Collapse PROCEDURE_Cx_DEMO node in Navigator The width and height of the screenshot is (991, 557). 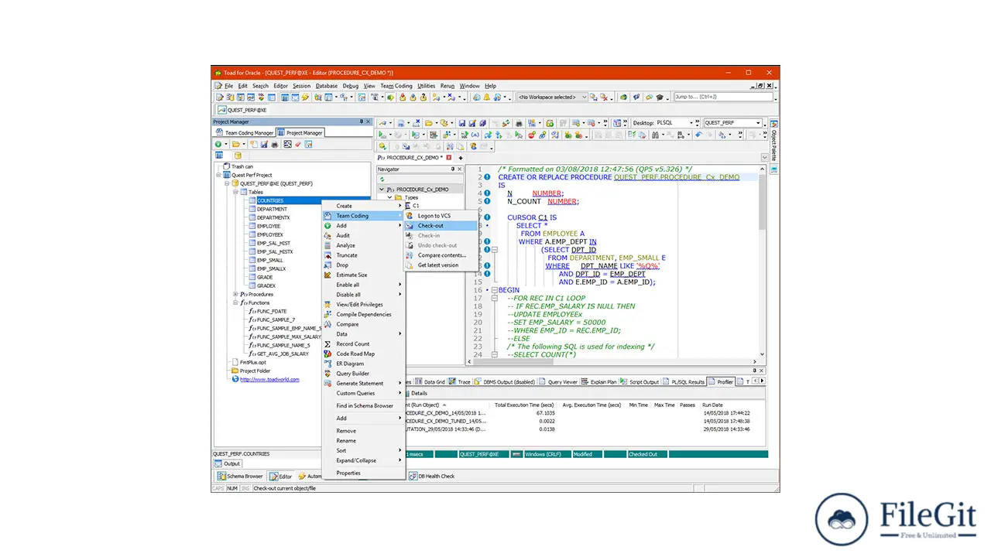(x=381, y=189)
